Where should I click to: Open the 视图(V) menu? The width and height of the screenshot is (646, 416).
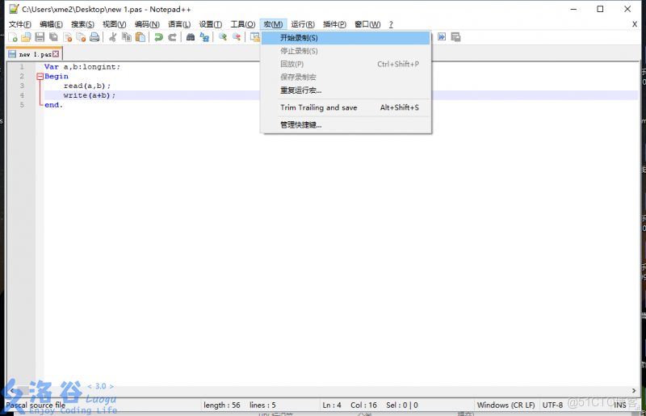coord(114,24)
